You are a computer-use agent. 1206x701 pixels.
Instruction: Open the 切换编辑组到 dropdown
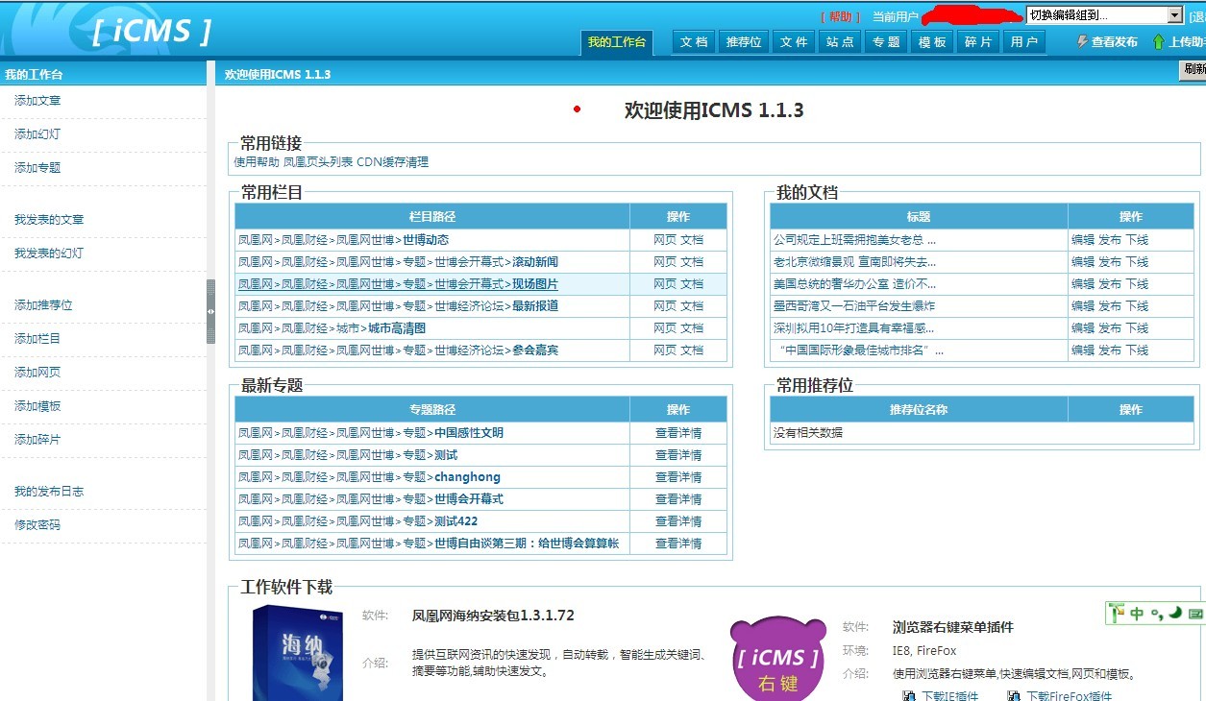1104,15
